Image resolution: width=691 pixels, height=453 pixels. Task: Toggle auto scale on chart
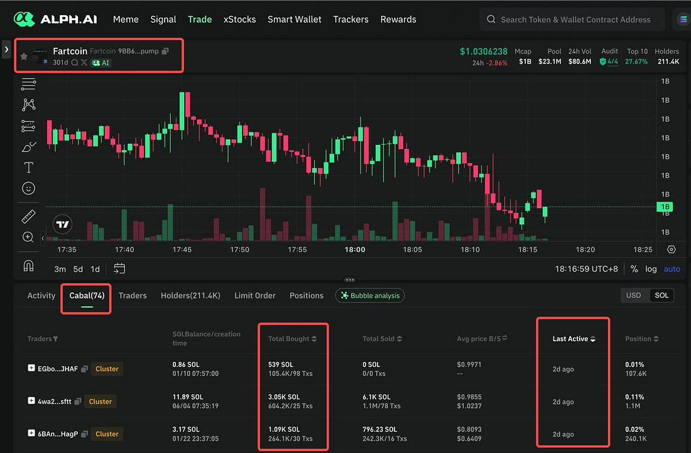pyautogui.click(x=672, y=269)
